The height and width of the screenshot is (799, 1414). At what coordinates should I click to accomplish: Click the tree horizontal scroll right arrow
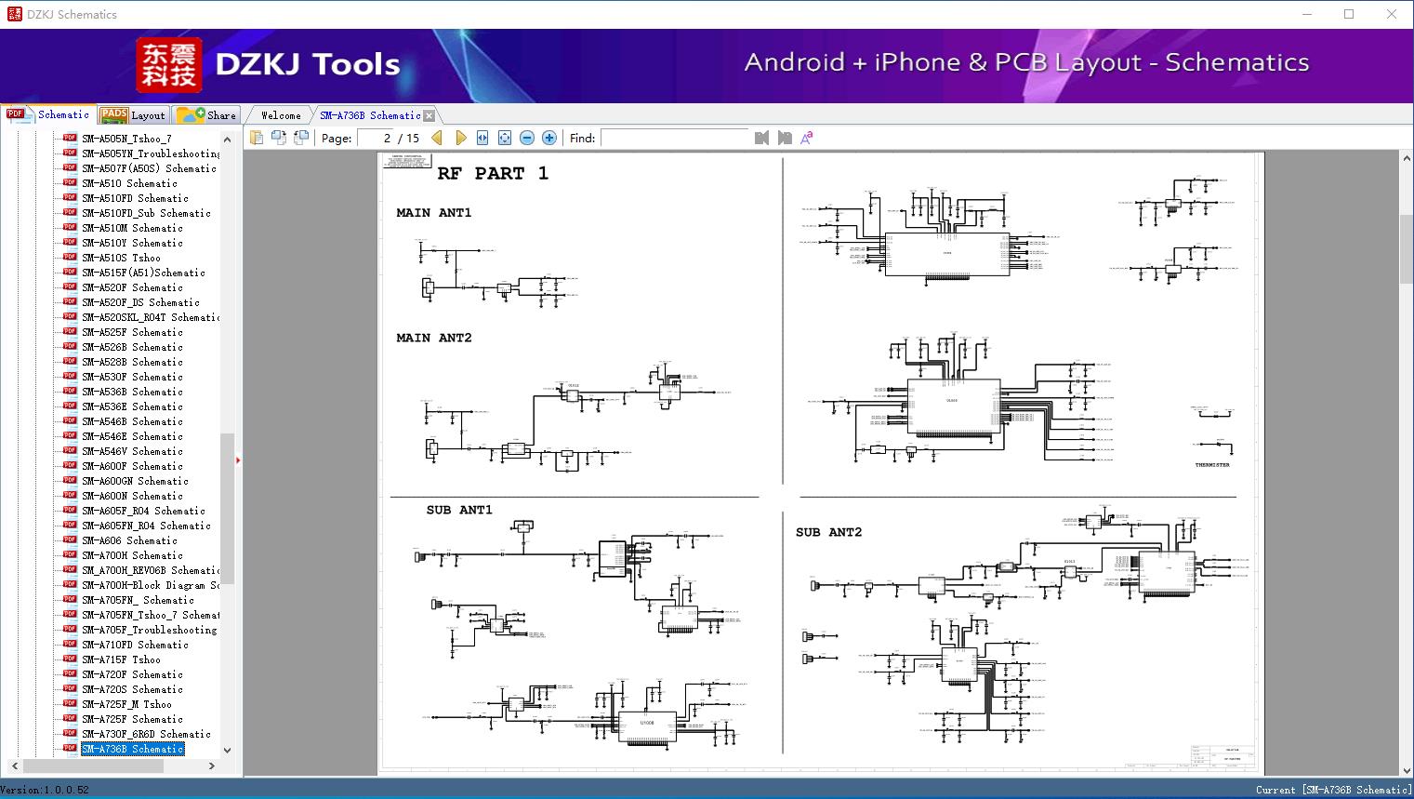click(x=212, y=766)
